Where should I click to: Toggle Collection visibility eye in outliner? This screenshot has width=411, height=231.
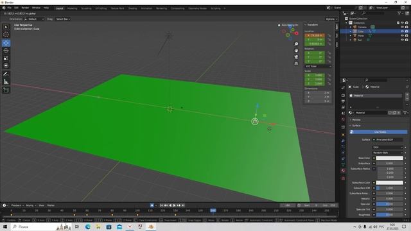click(x=403, y=23)
